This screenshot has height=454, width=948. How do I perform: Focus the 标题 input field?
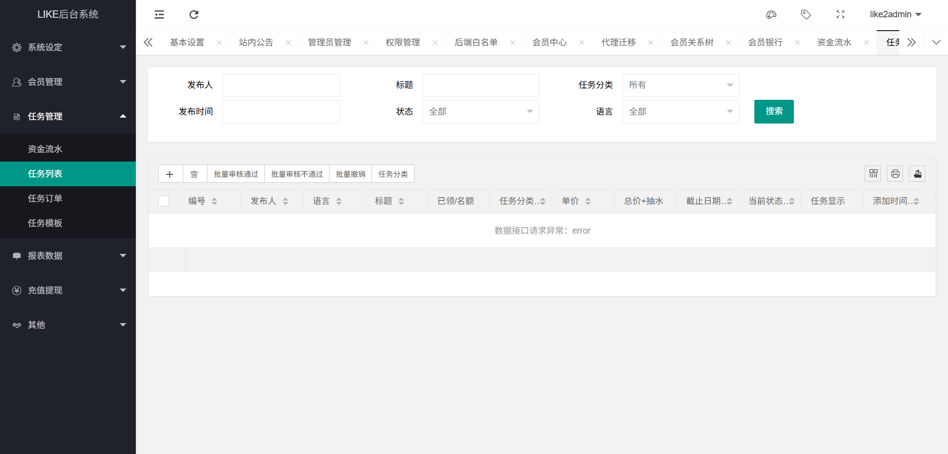point(481,85)
